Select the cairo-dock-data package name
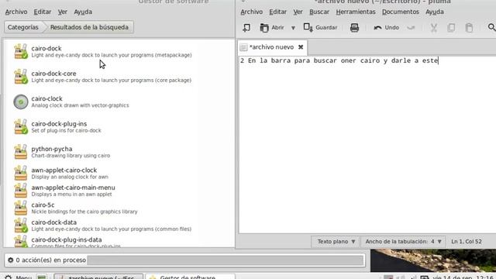Image resolution: width=496 pixels, height=279 pixels. click(53, 222)
